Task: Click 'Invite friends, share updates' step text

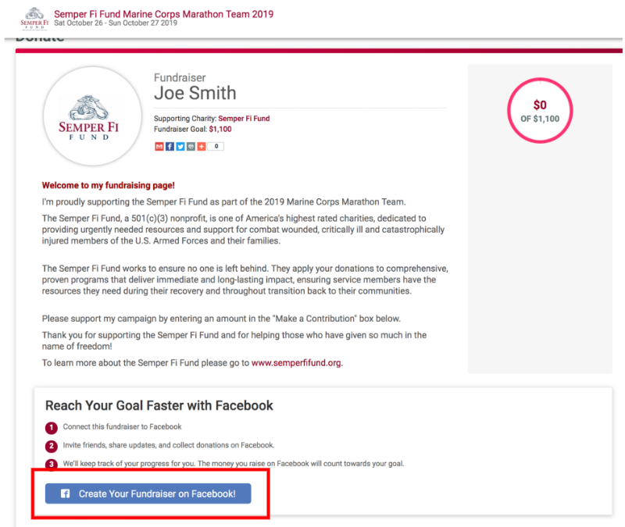Action: (x=169, y=445)
